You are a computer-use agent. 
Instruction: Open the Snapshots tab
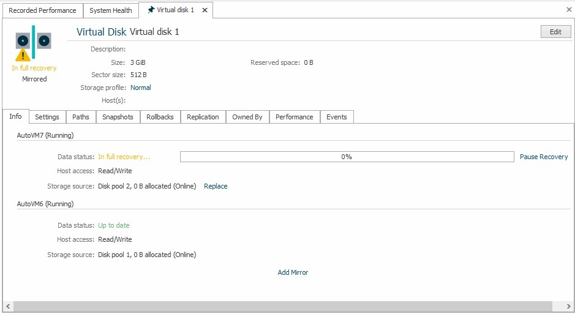tap(118, 117)
